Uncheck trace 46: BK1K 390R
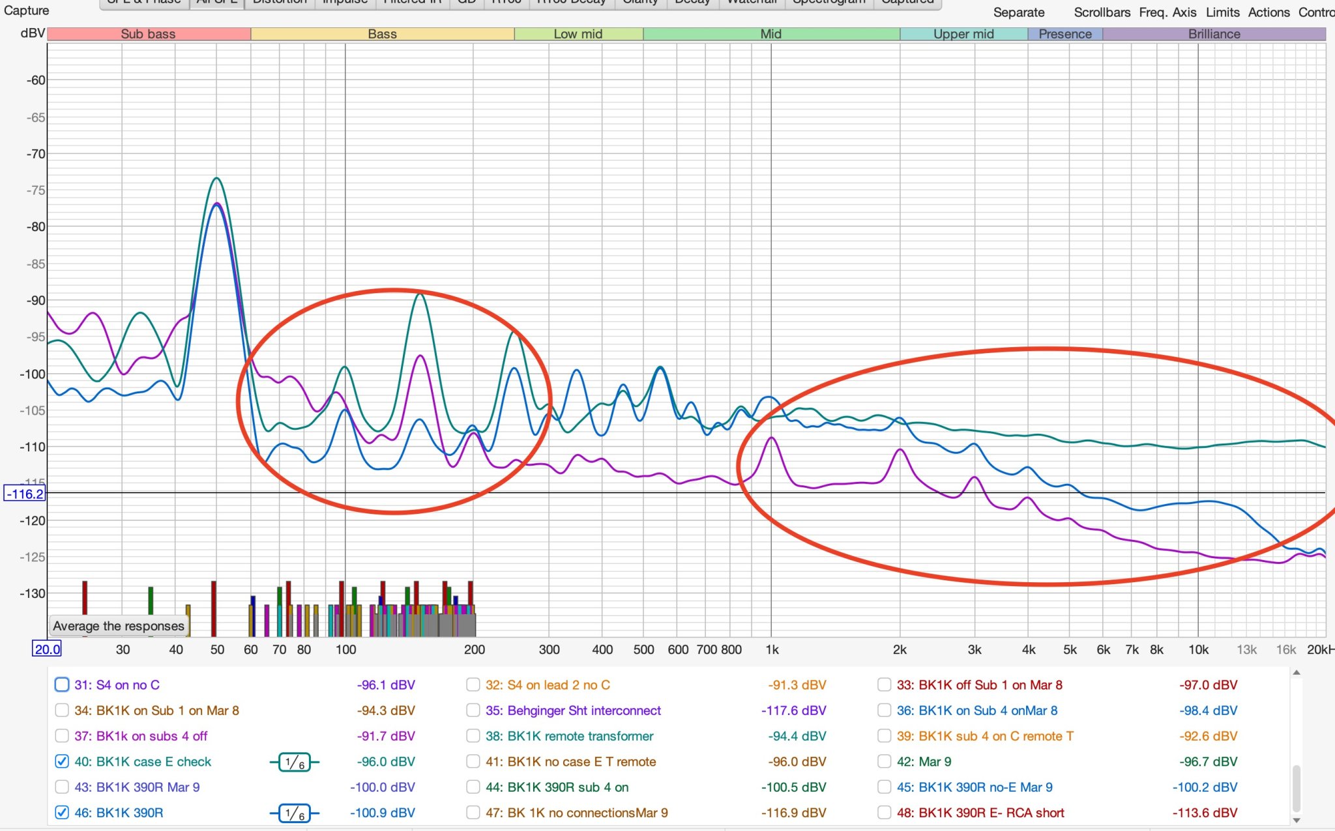The width and height of the screenshot is (1335, 831). click(x=62, y=813)
